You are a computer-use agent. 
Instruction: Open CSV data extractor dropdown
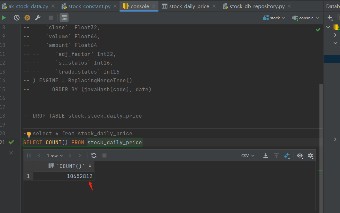coord(248,155)
